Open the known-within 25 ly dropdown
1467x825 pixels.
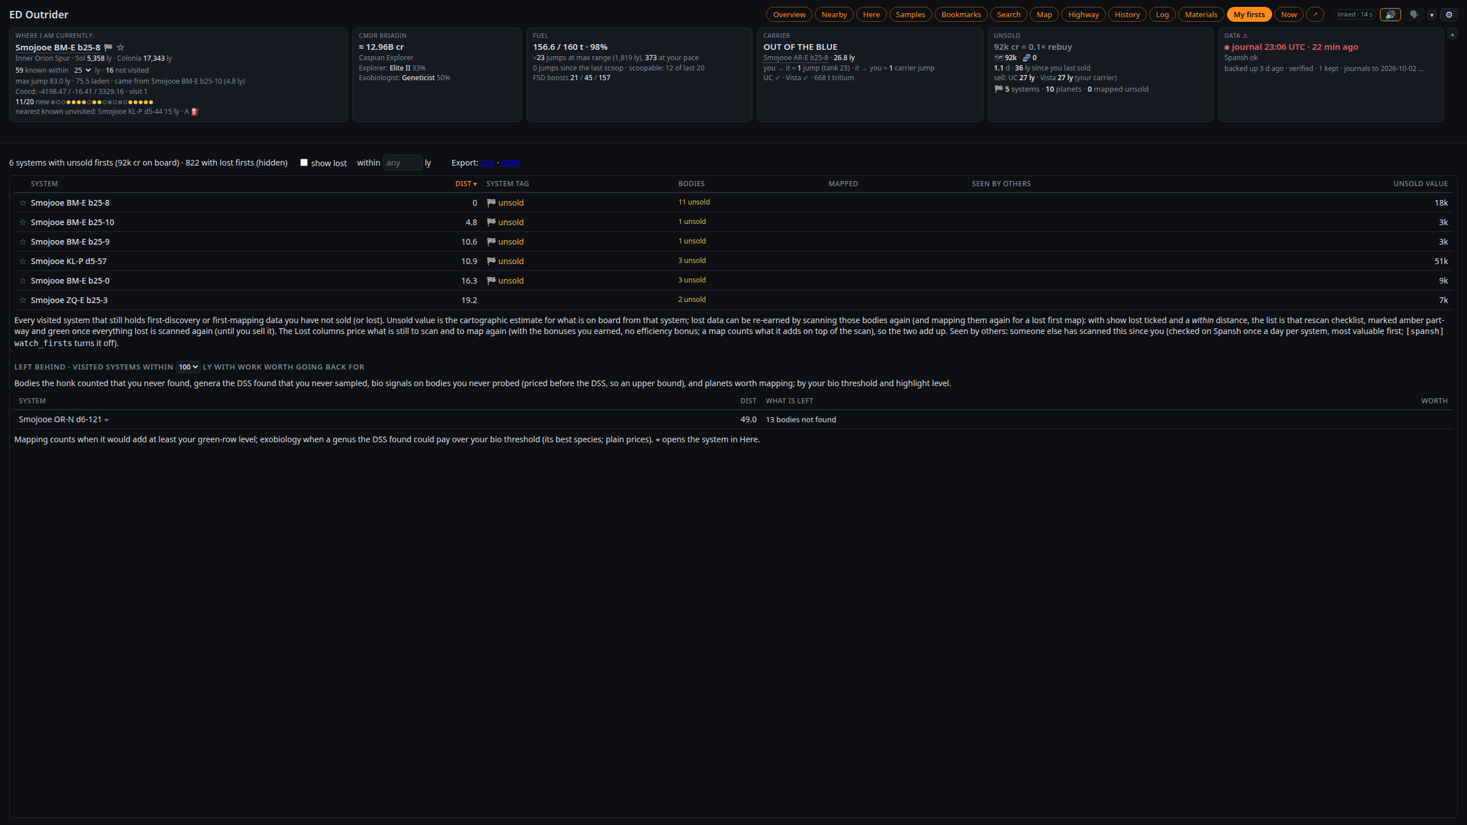[x=81, y=70]
